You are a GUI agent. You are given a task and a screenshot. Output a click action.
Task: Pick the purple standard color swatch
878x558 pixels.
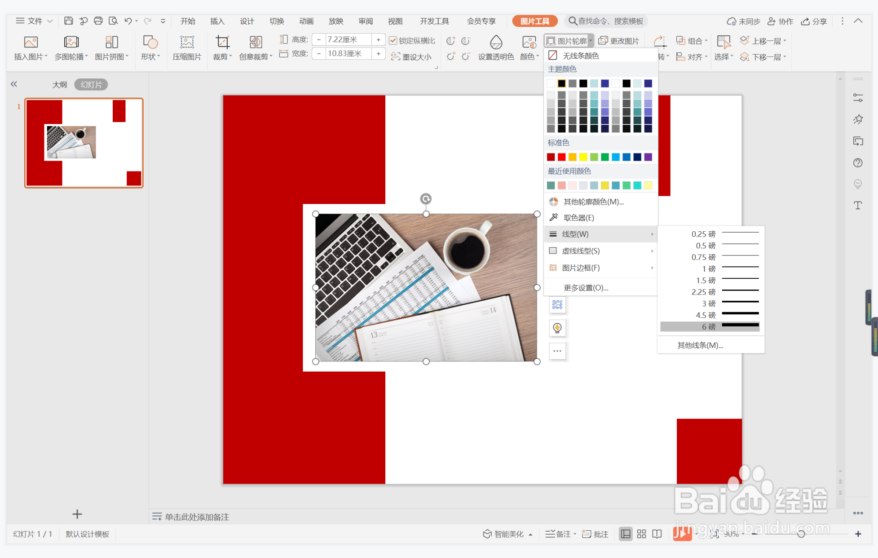[648, 157]
